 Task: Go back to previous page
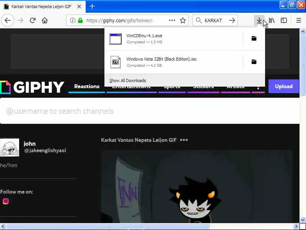[8, 20]
